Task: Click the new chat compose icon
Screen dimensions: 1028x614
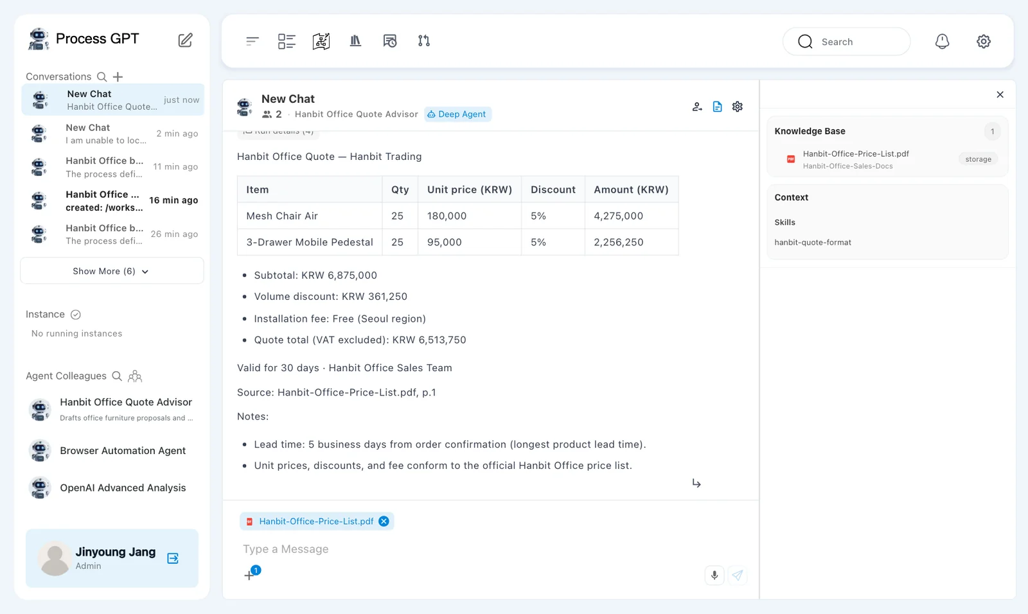Action: [x=185, y=40]
